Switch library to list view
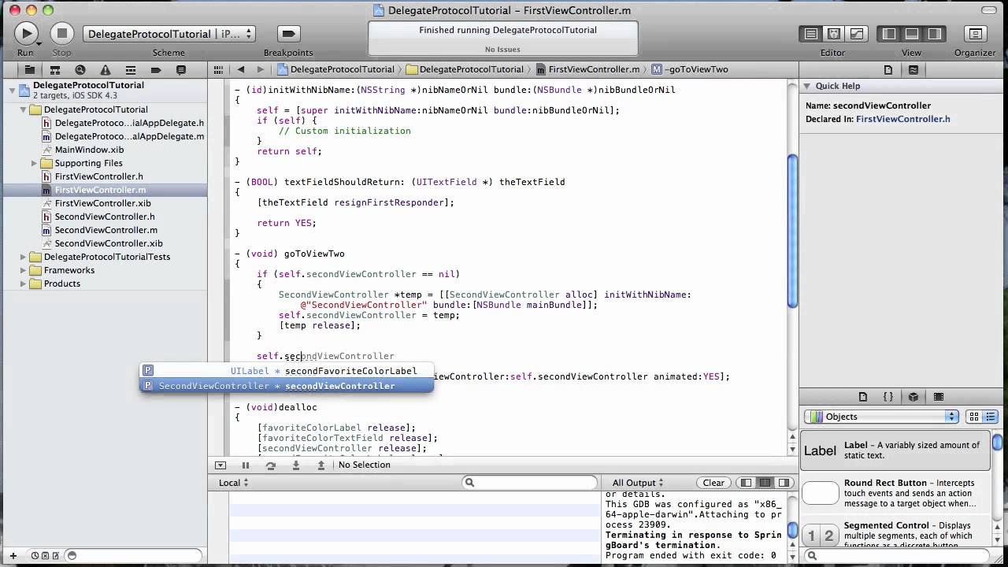Image resolution: width=1008 pixels, height=567 pixels. click(991, 417)
